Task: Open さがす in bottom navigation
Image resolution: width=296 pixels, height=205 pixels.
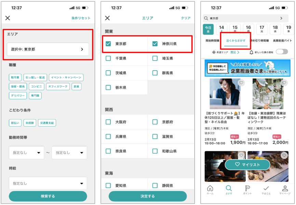Action: click(x=229, y=190)
